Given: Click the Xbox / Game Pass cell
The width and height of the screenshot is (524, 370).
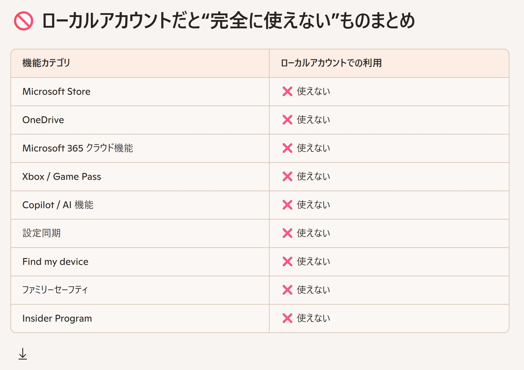Looking at the screenshot, I should click(x=62, y=177).
